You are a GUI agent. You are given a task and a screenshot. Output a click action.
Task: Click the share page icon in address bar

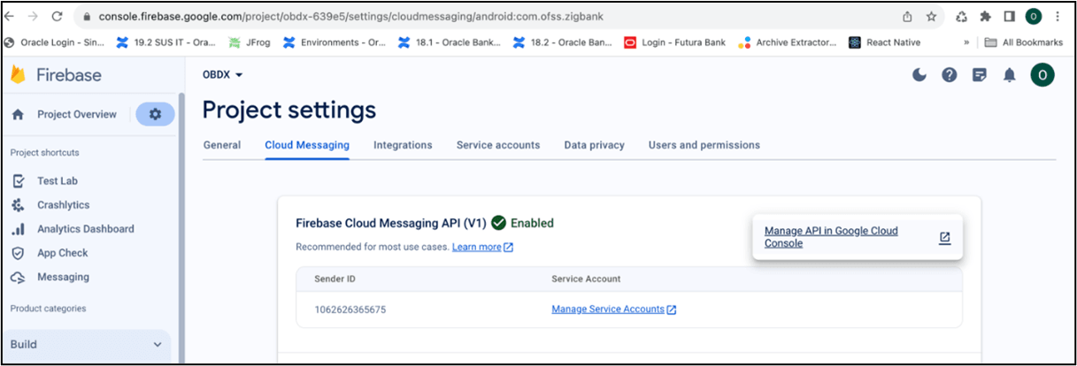908,16
